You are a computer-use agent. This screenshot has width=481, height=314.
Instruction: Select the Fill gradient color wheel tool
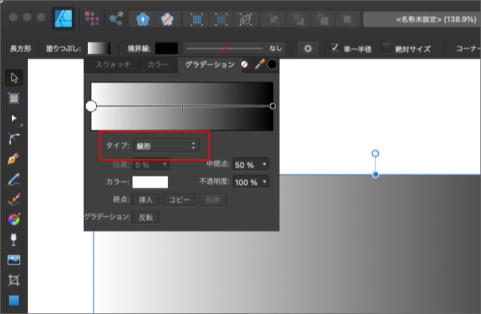pos(14,220)
